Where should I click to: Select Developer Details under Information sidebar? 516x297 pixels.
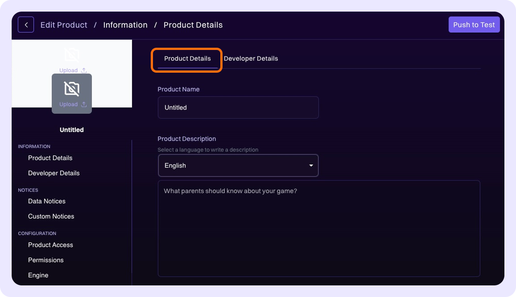[x=54, y=173]
